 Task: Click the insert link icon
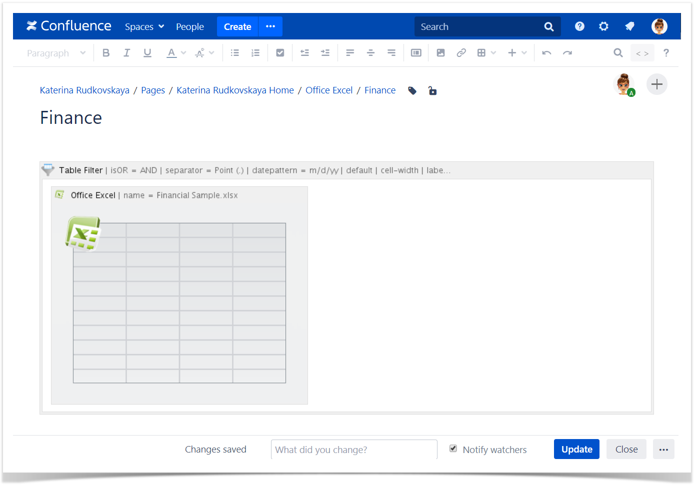point(461,53)
